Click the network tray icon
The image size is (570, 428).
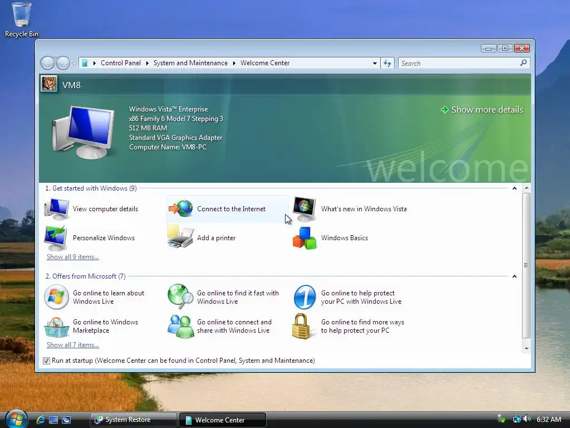click(517, 419)
